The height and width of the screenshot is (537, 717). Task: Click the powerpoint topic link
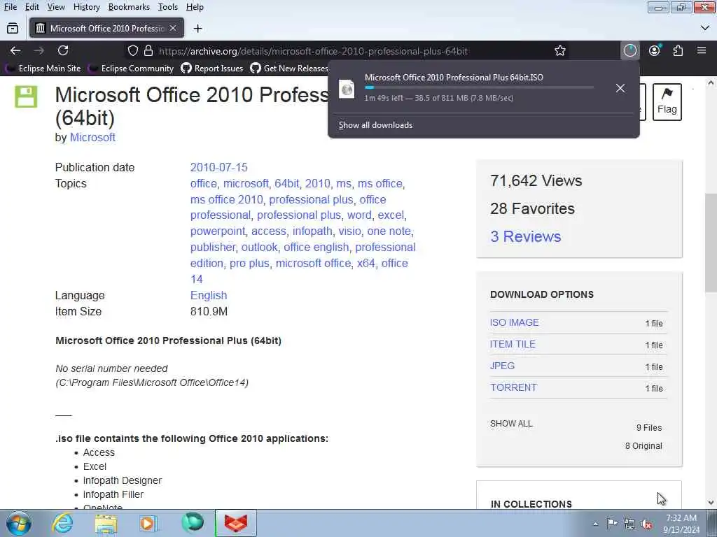coord(218,231)
